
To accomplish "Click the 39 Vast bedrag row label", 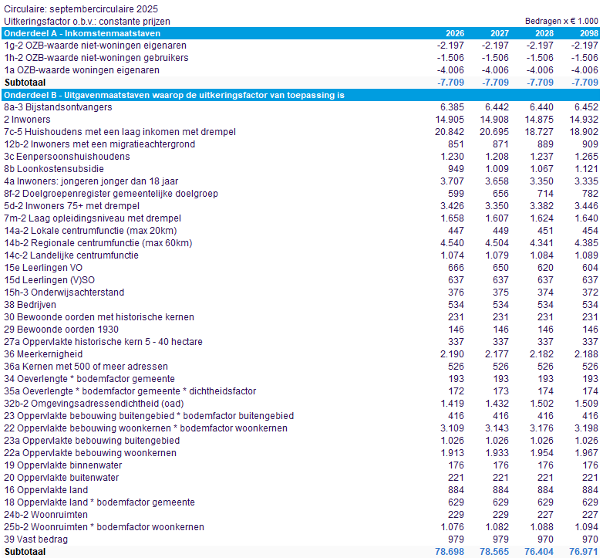I will point(36,539).
